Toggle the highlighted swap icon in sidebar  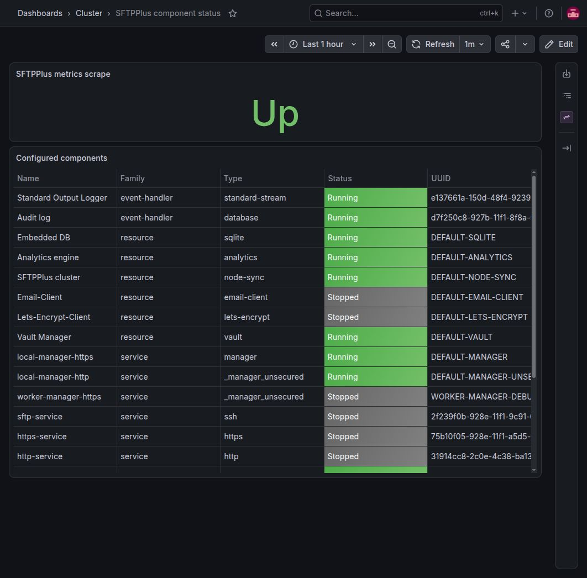pyautogui.click(x=567, y=117)
